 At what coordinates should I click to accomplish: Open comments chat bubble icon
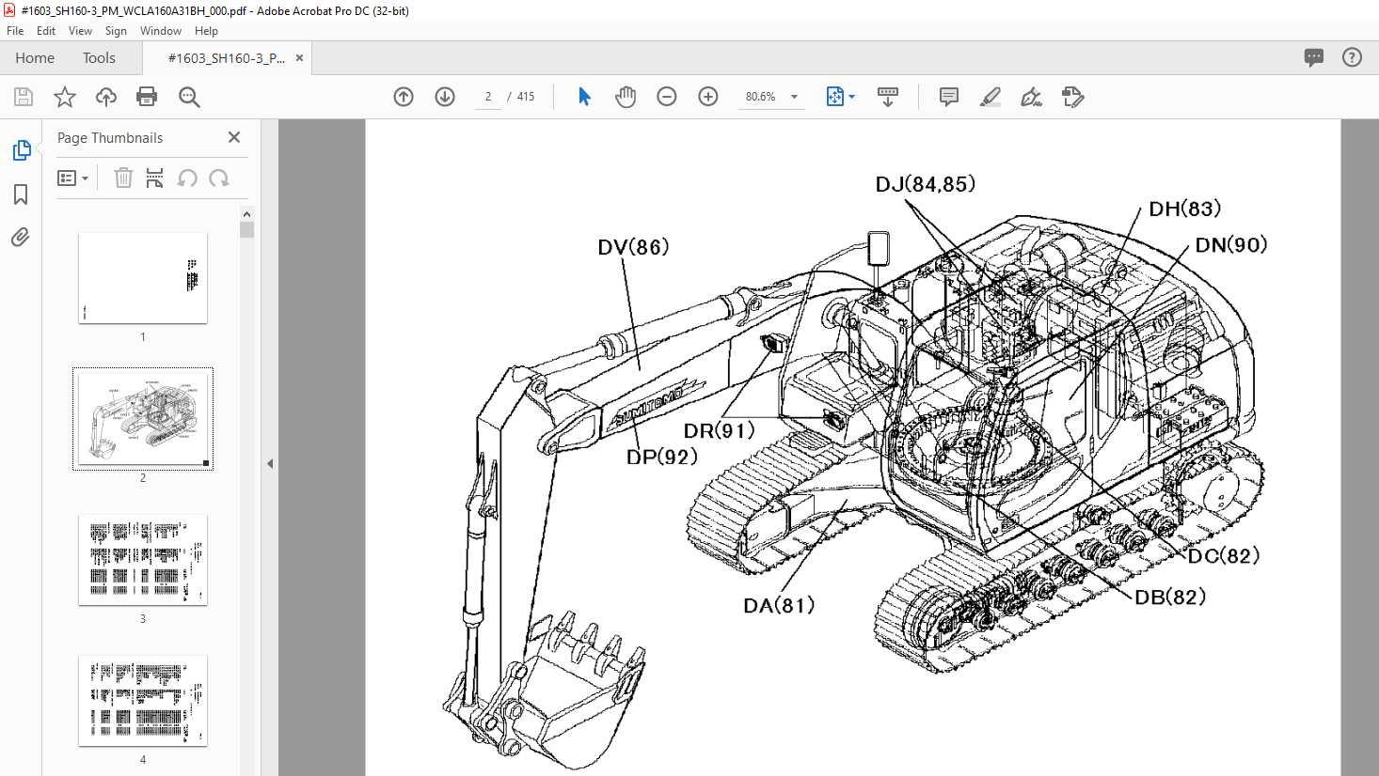pos(1314,57)
